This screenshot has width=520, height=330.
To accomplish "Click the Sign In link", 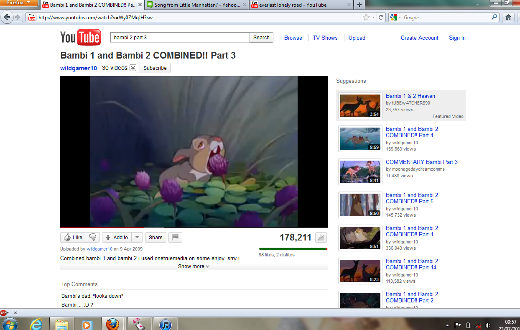I will coord(457,38).
